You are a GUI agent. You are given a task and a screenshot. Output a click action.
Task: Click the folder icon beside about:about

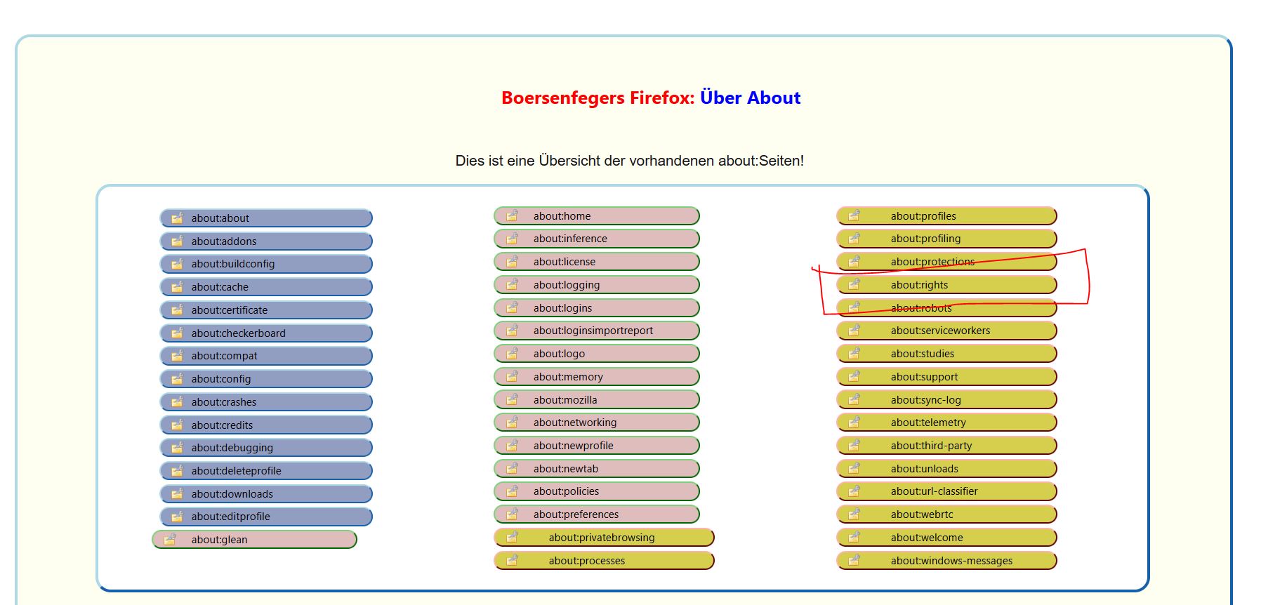tap(177, 218)
